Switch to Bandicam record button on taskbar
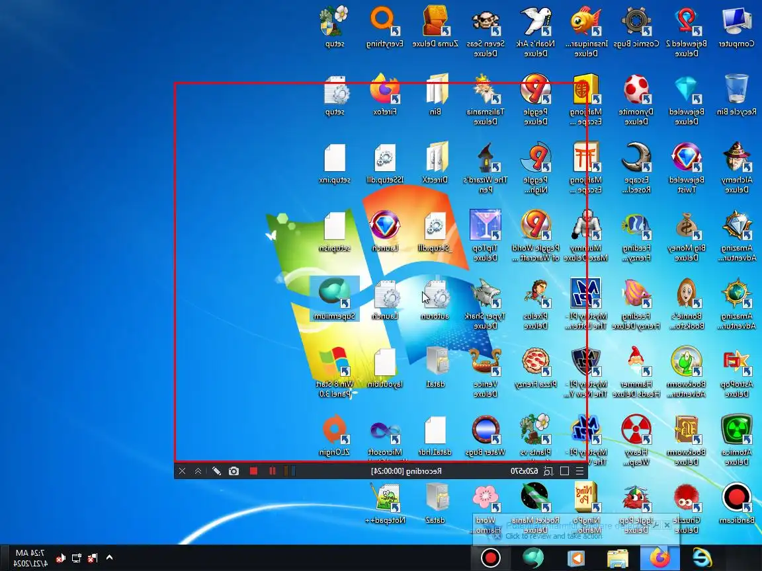 click(490, 557)
